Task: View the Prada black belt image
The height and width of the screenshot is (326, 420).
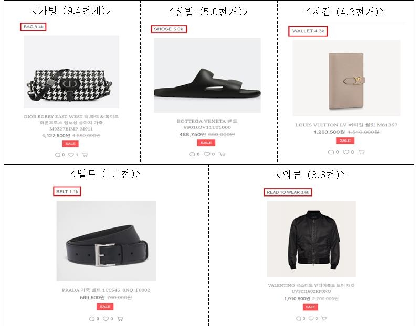Action: 106,241
